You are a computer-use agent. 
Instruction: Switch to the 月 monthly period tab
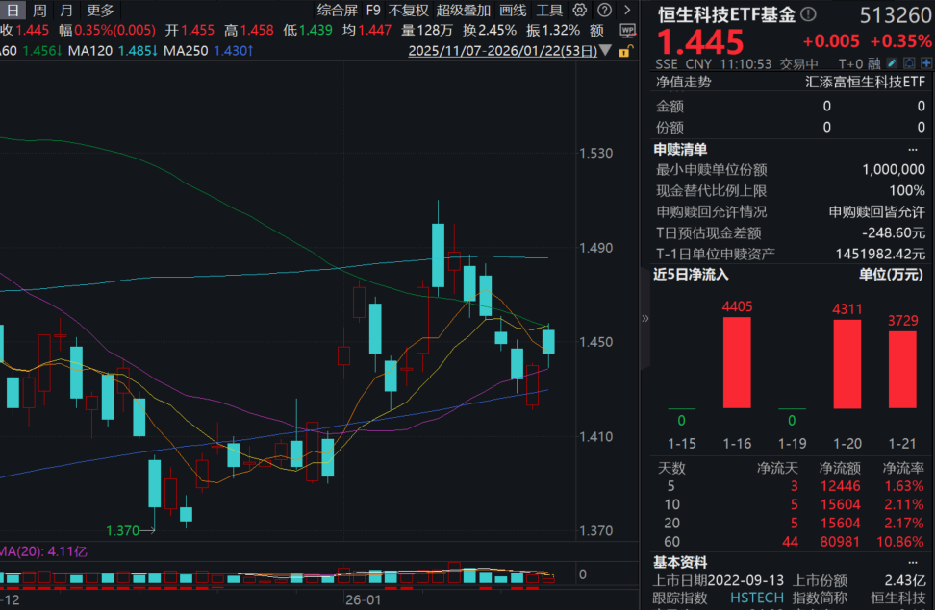66,11
